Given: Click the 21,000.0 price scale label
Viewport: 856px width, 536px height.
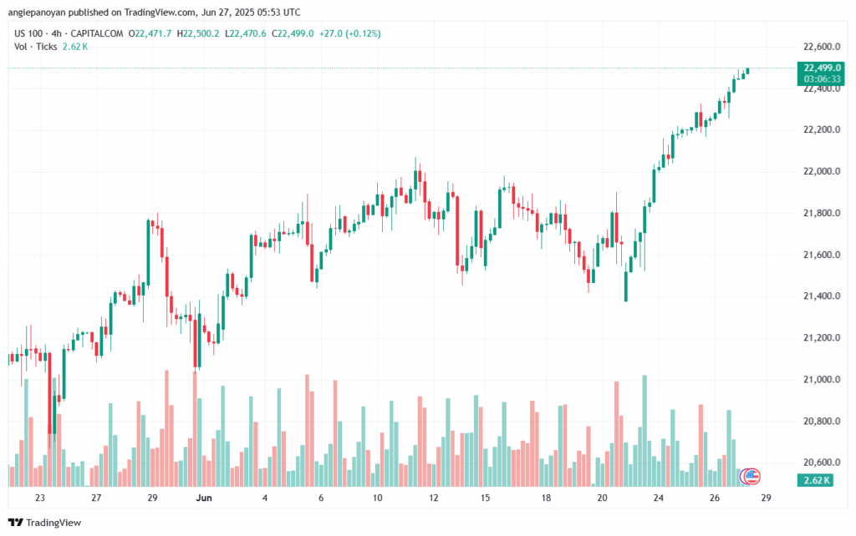Looking at the screenshot, I should coord(821,380).
